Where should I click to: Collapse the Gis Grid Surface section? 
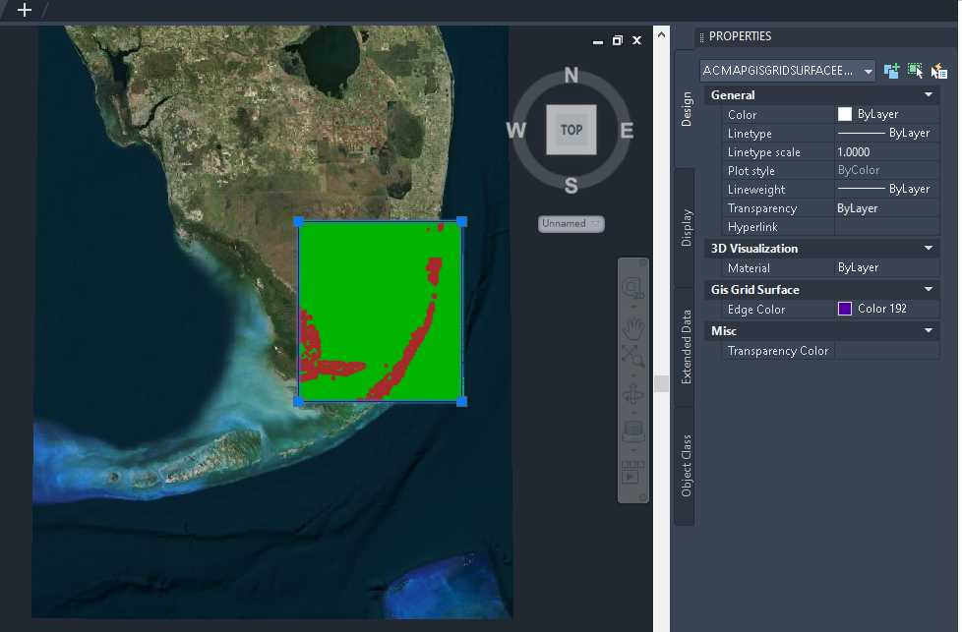(927, 289)
